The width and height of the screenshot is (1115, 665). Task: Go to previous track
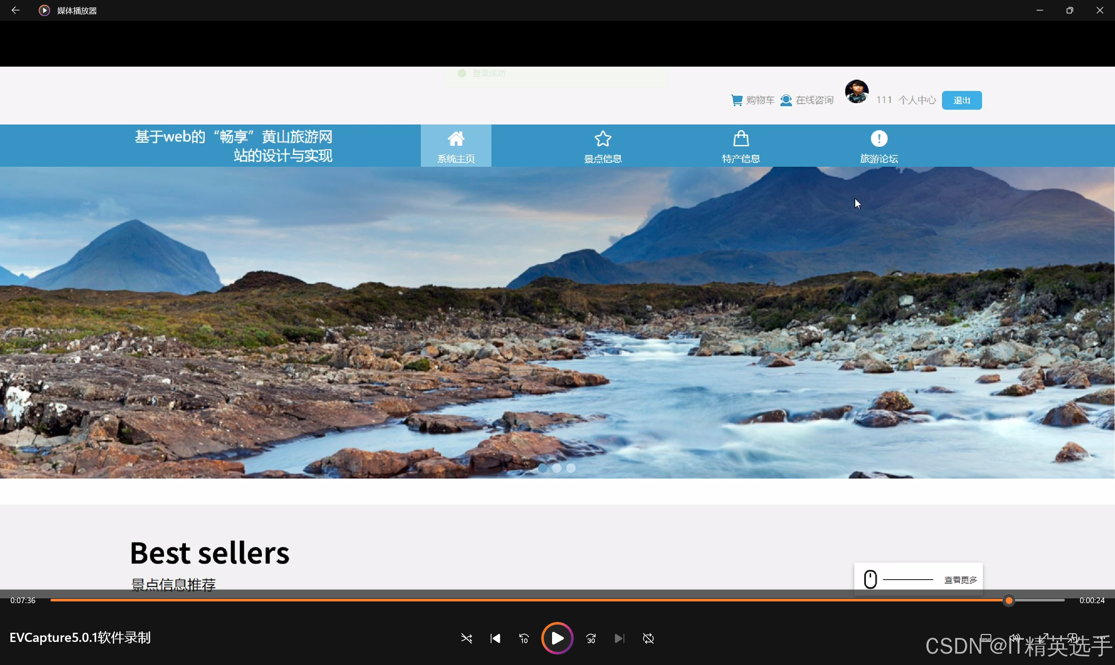click(x=495, y=638)
